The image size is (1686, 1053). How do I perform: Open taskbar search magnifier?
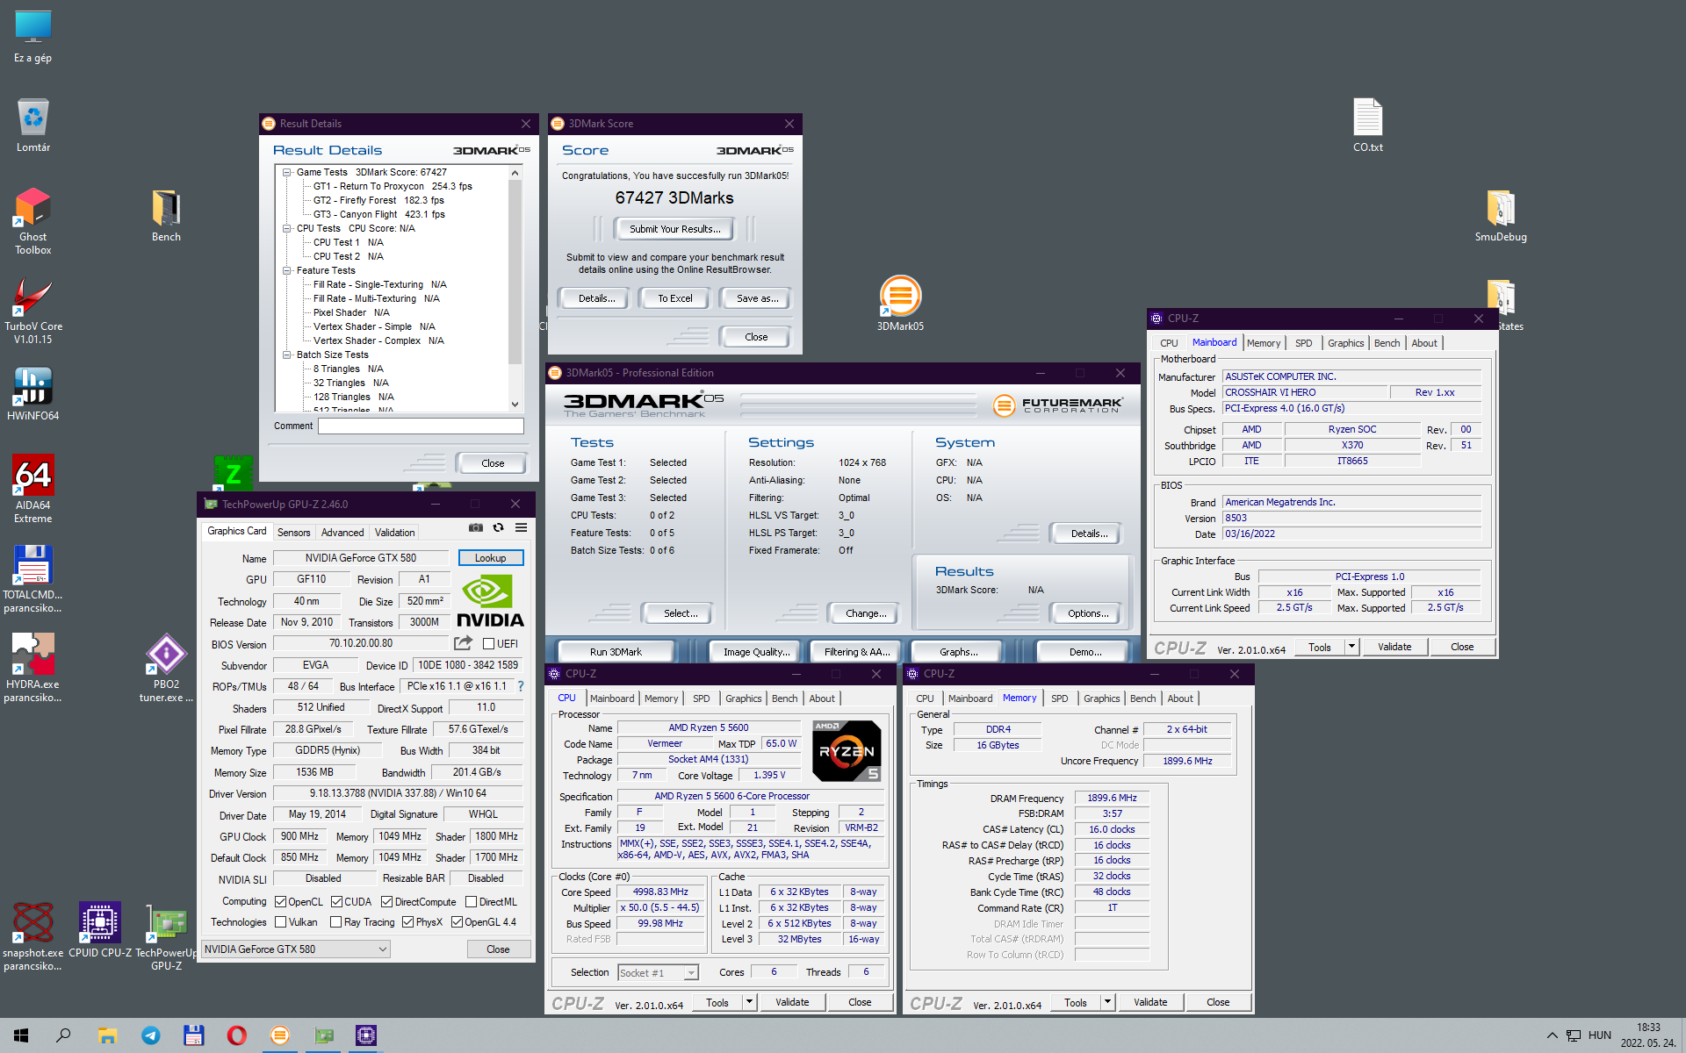coord(63,1035)
